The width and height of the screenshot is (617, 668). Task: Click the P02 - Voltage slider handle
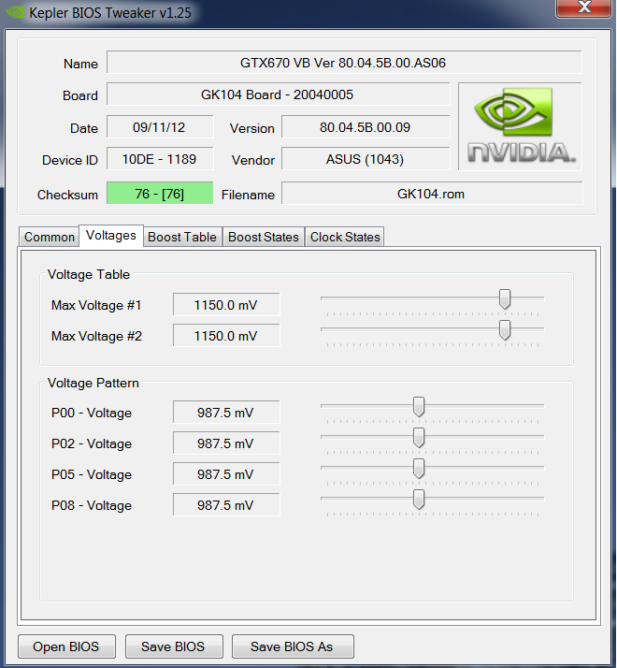419,438
